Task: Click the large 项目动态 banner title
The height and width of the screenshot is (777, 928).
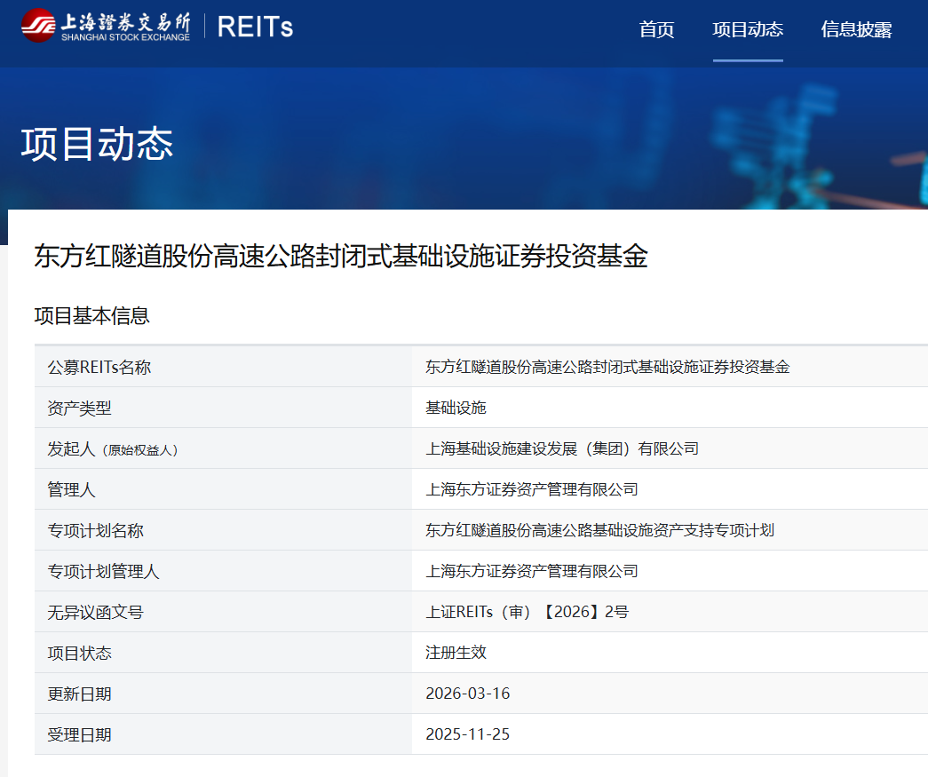Action: (x=97, y=144)
